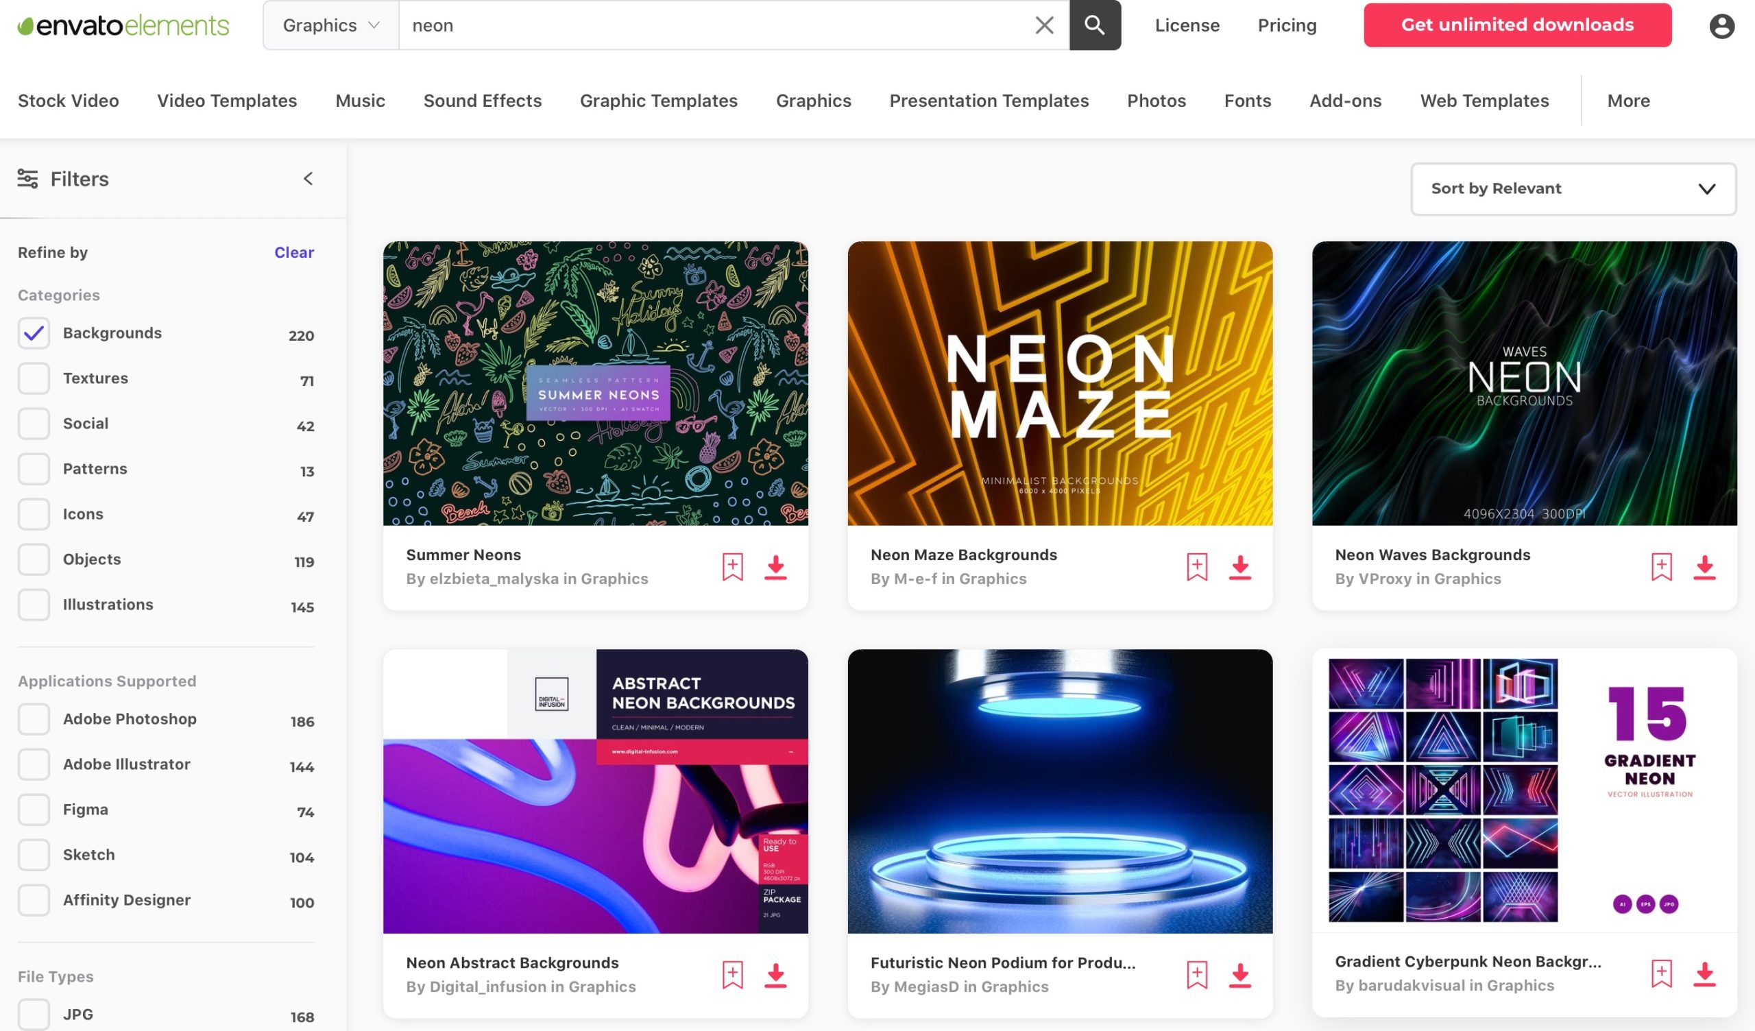1755x1031 pixels.
Task: Check the Adobe Photoshop filter
Action: (34, 719)
